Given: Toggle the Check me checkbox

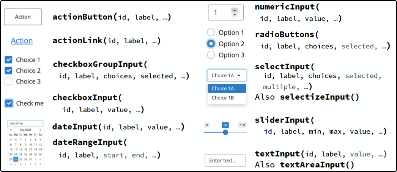Looking at the screenshot, I should pos(9,103).
